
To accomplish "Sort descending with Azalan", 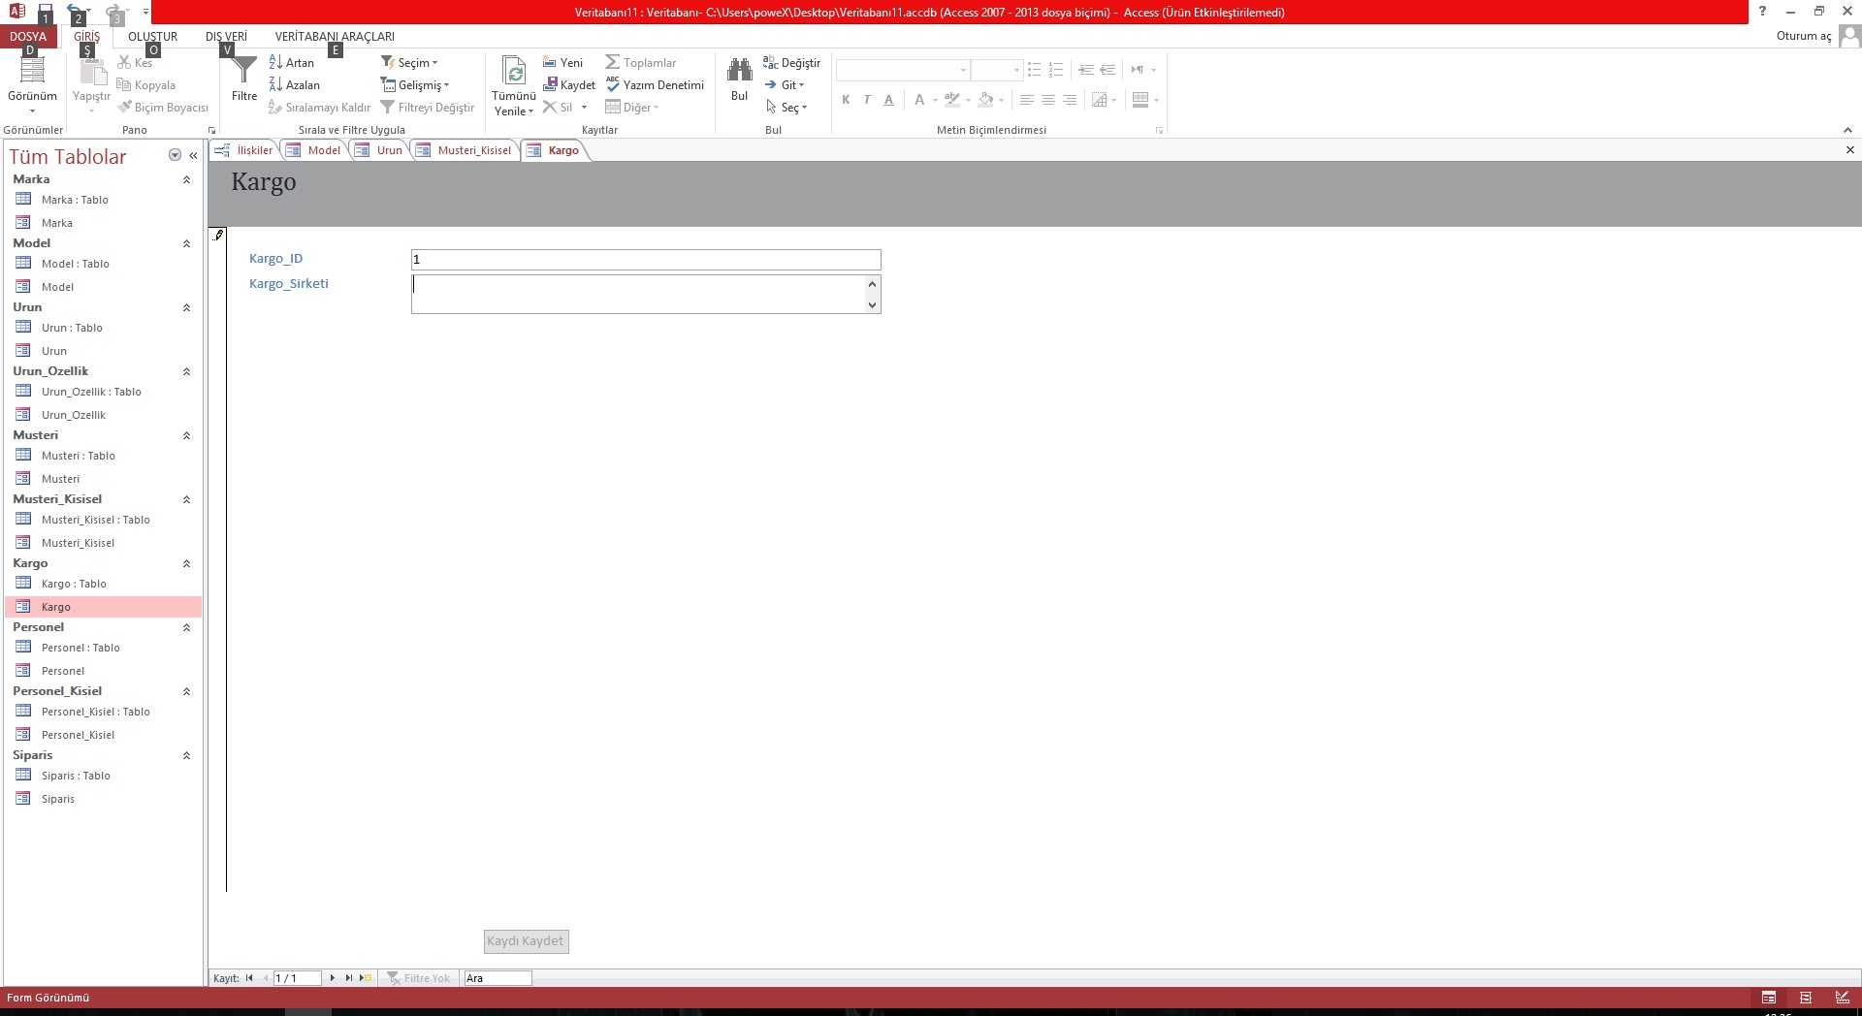I will point(295,85).
